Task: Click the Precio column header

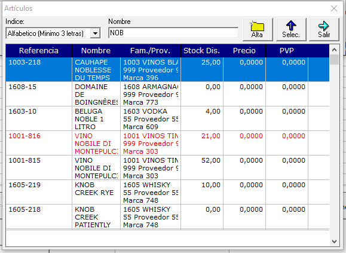Action: pyautogui.click(x=244, y=51)
